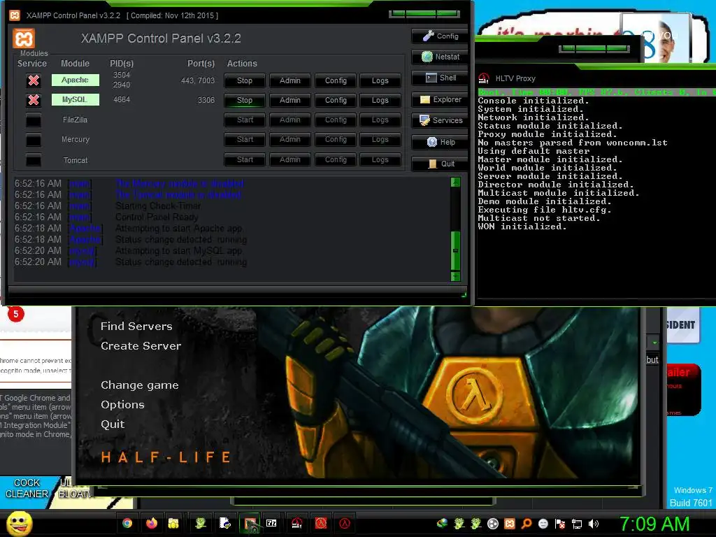The height and width of the screenshot is (537, 716).
Task: Stop the MySQL module
Action: point(244,100)
